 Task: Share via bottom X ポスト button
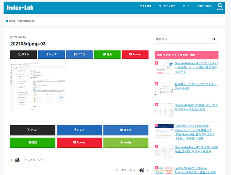[33, 130]
